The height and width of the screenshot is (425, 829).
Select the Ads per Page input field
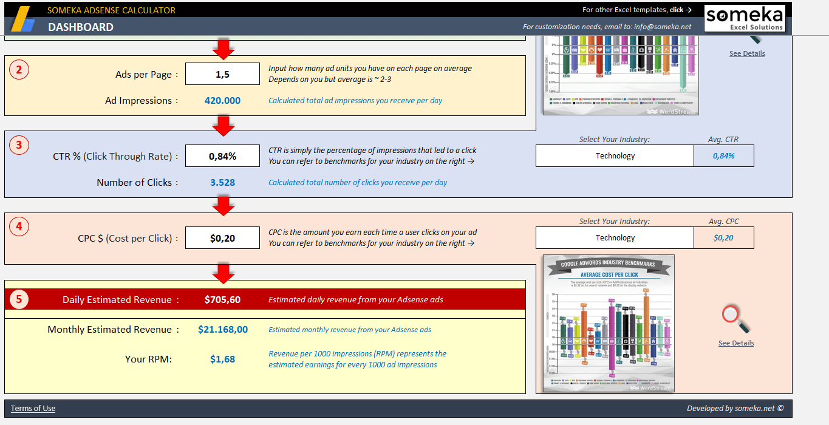coord(222,75)
